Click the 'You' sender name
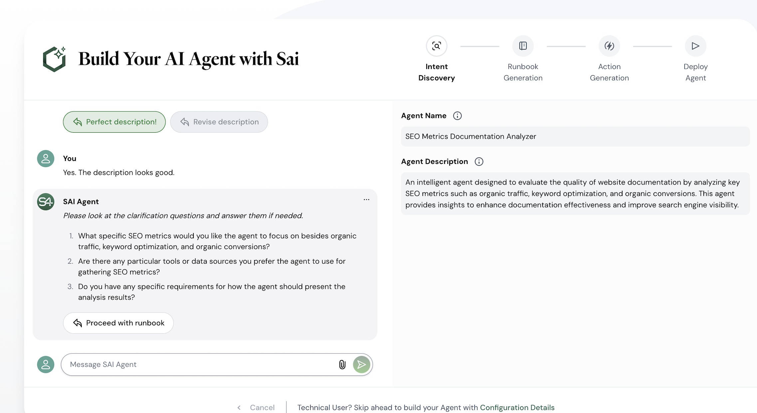 pos(70,159)
